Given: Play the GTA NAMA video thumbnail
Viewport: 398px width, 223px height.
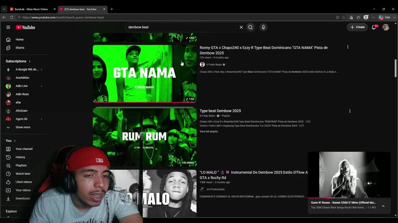Looking at the screenshot, I should [145, 74].
